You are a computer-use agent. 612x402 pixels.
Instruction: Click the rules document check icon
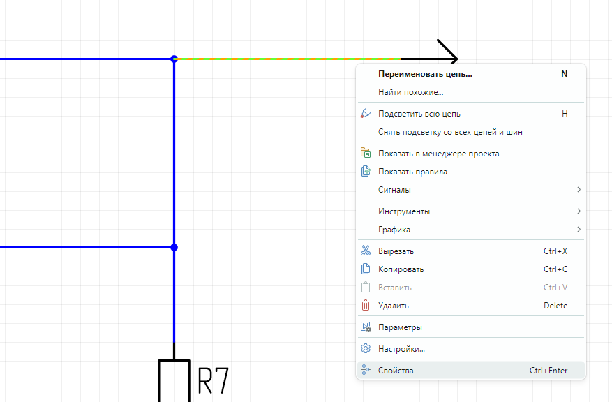366,171
